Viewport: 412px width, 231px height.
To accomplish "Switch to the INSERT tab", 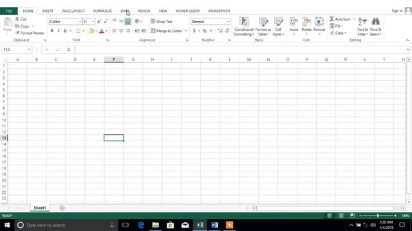I will [48, 11].
